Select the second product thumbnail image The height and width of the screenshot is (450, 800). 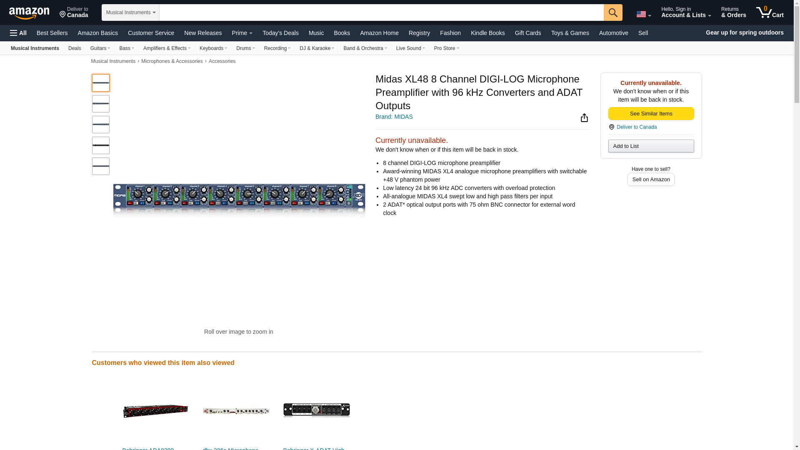point(100,104)
